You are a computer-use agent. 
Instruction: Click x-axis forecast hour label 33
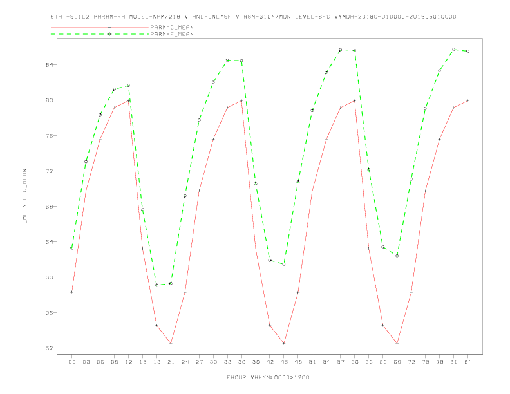click(x=227, y=362)
